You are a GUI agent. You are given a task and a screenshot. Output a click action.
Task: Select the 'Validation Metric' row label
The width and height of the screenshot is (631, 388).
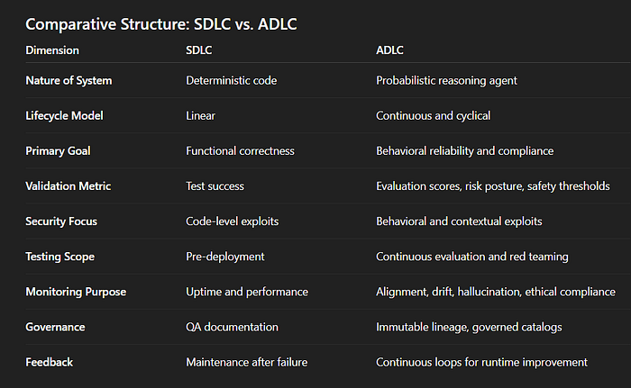tap(68, 186)
